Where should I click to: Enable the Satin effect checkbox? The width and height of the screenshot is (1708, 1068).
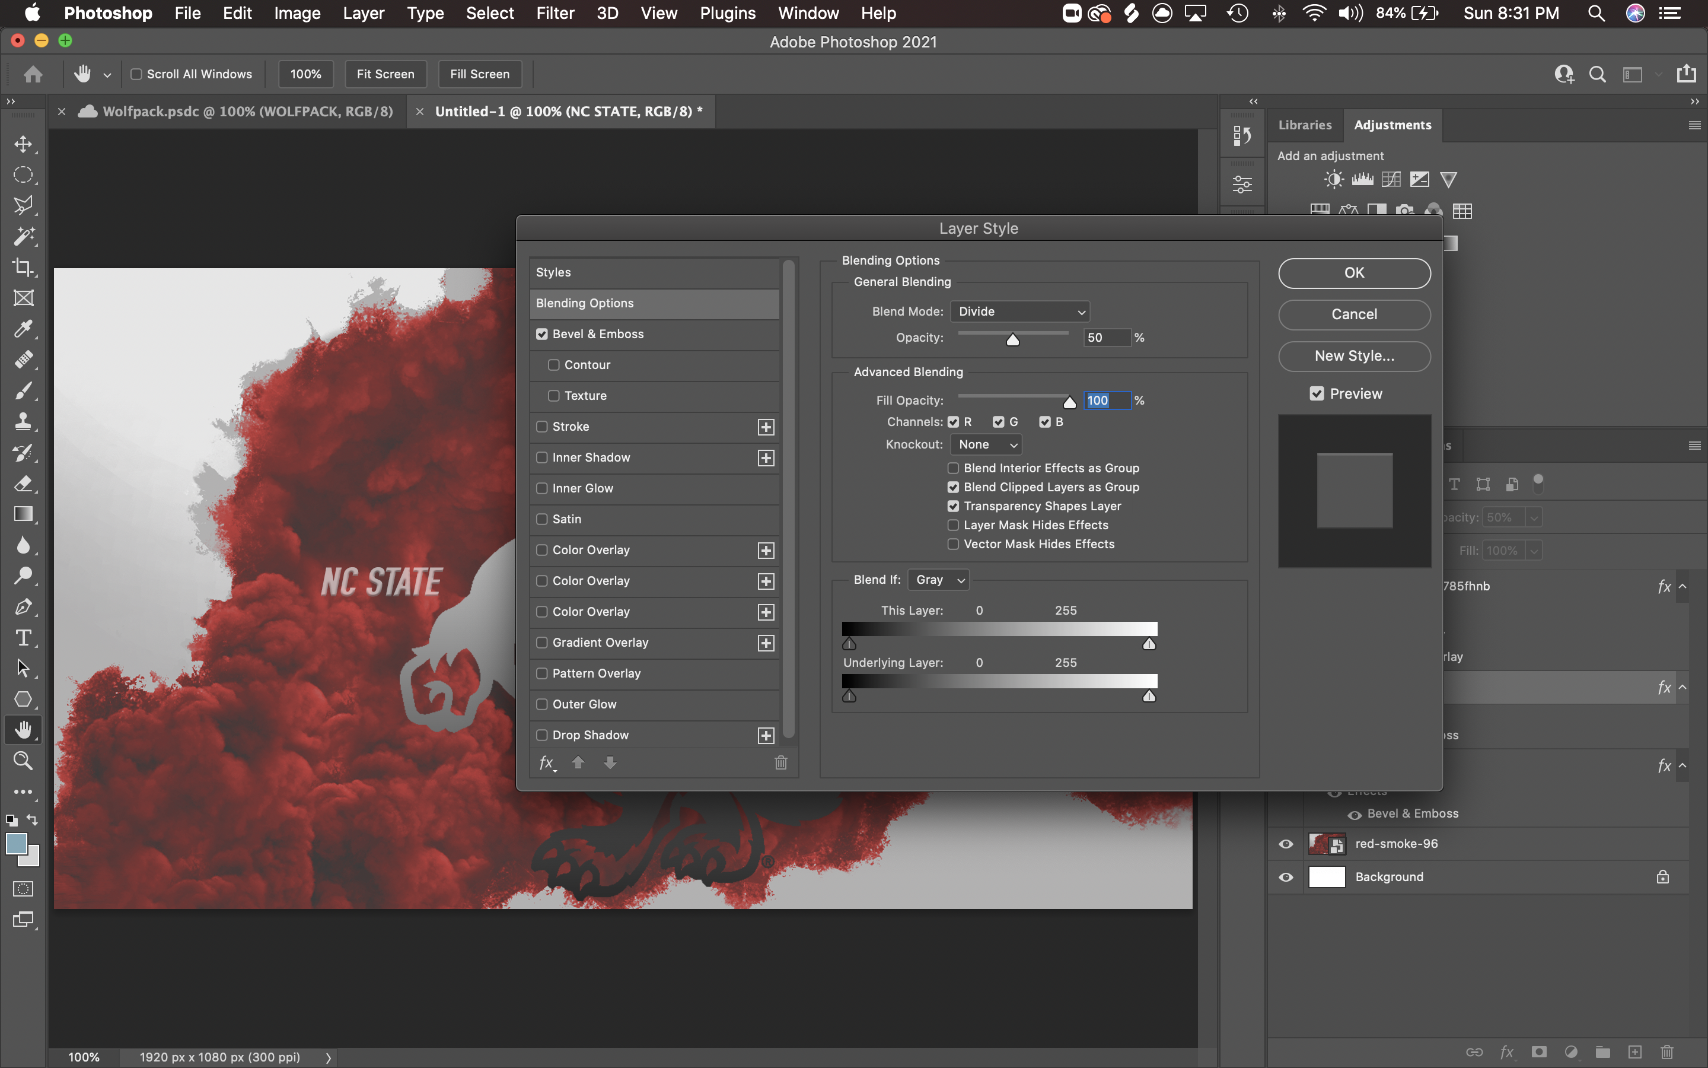tap(542, 519)
